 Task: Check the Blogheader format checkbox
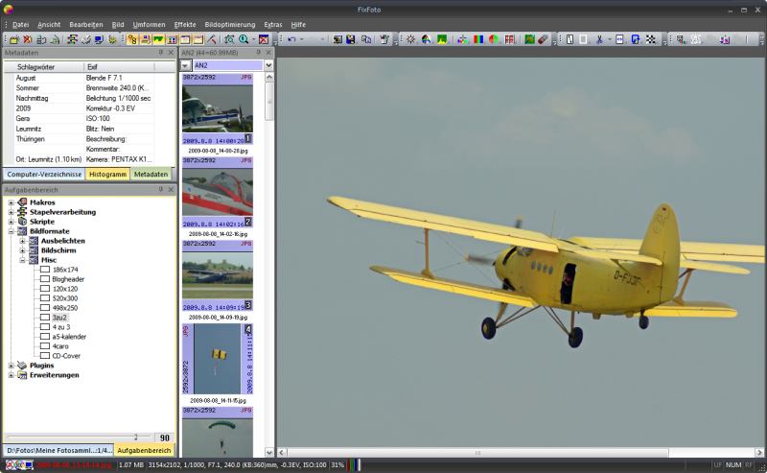click(x=45, y=278)
